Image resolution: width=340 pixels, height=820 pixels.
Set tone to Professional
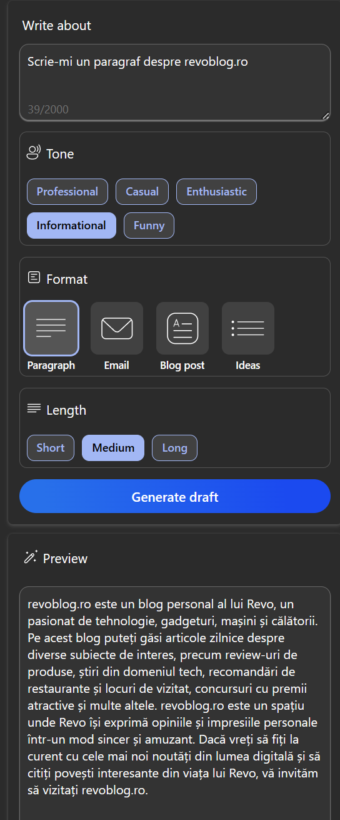tap(67, 192)
